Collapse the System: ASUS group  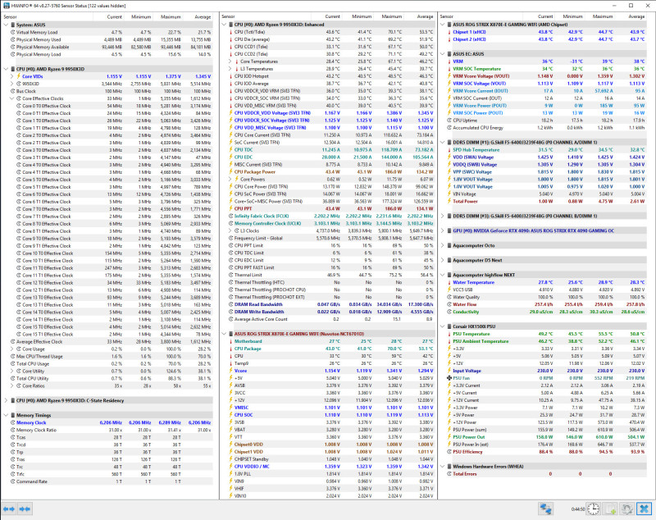6,25
